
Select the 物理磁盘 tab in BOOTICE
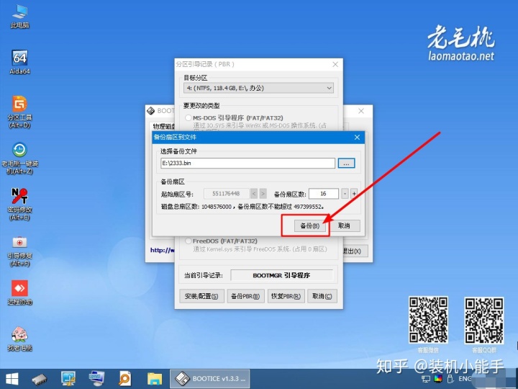coord(163,127)
